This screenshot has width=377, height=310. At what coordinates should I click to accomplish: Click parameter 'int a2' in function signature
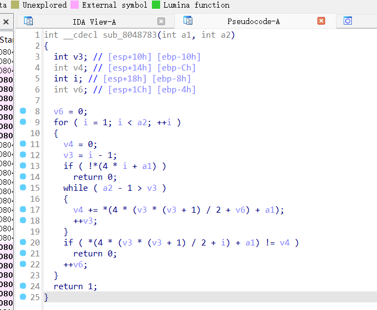click(x=216, y=35)
